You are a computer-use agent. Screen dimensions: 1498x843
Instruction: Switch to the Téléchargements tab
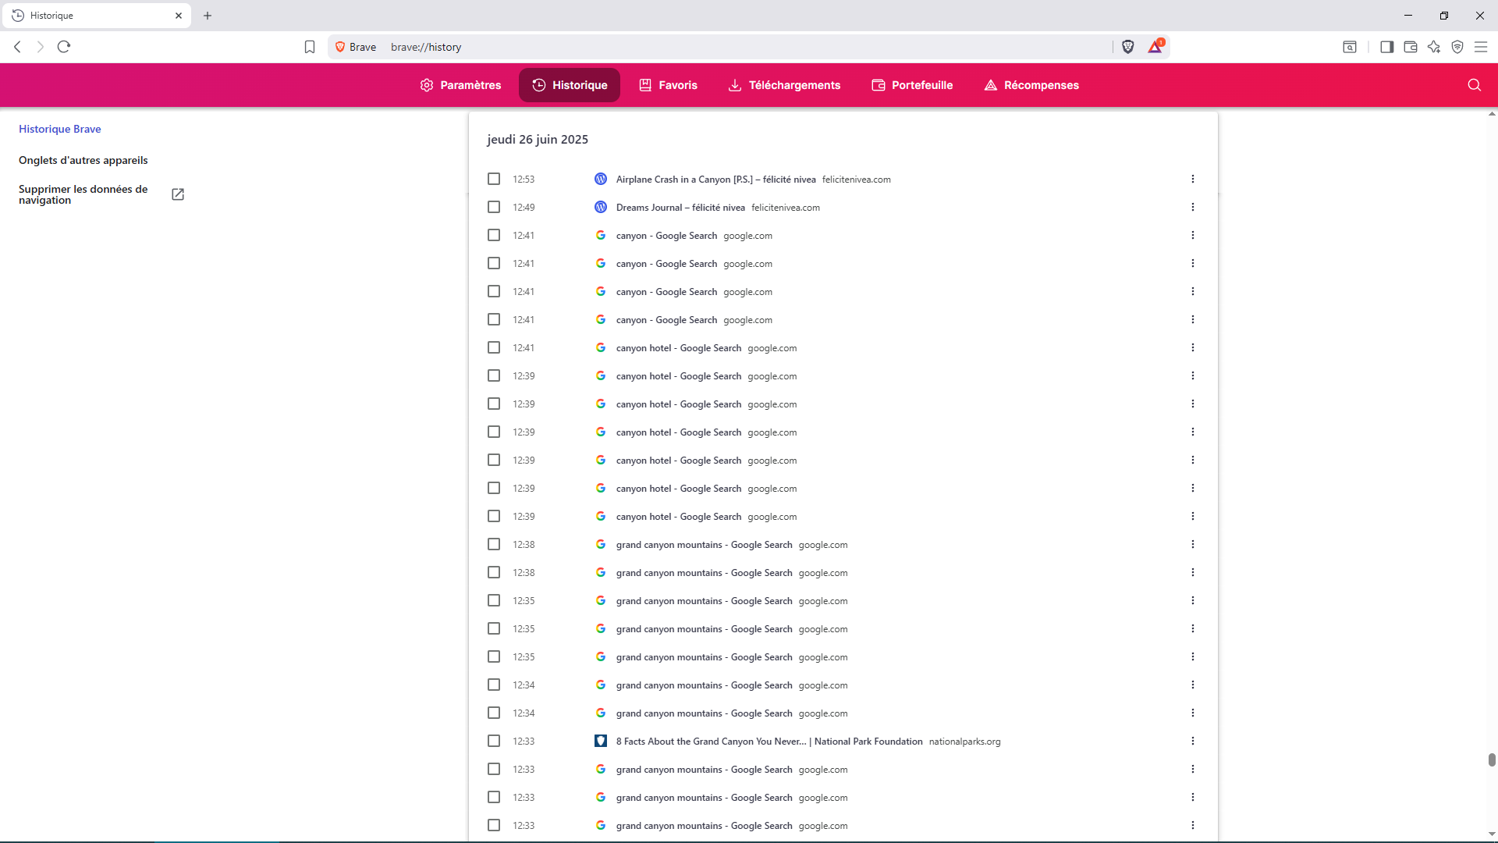click(784, 85)
